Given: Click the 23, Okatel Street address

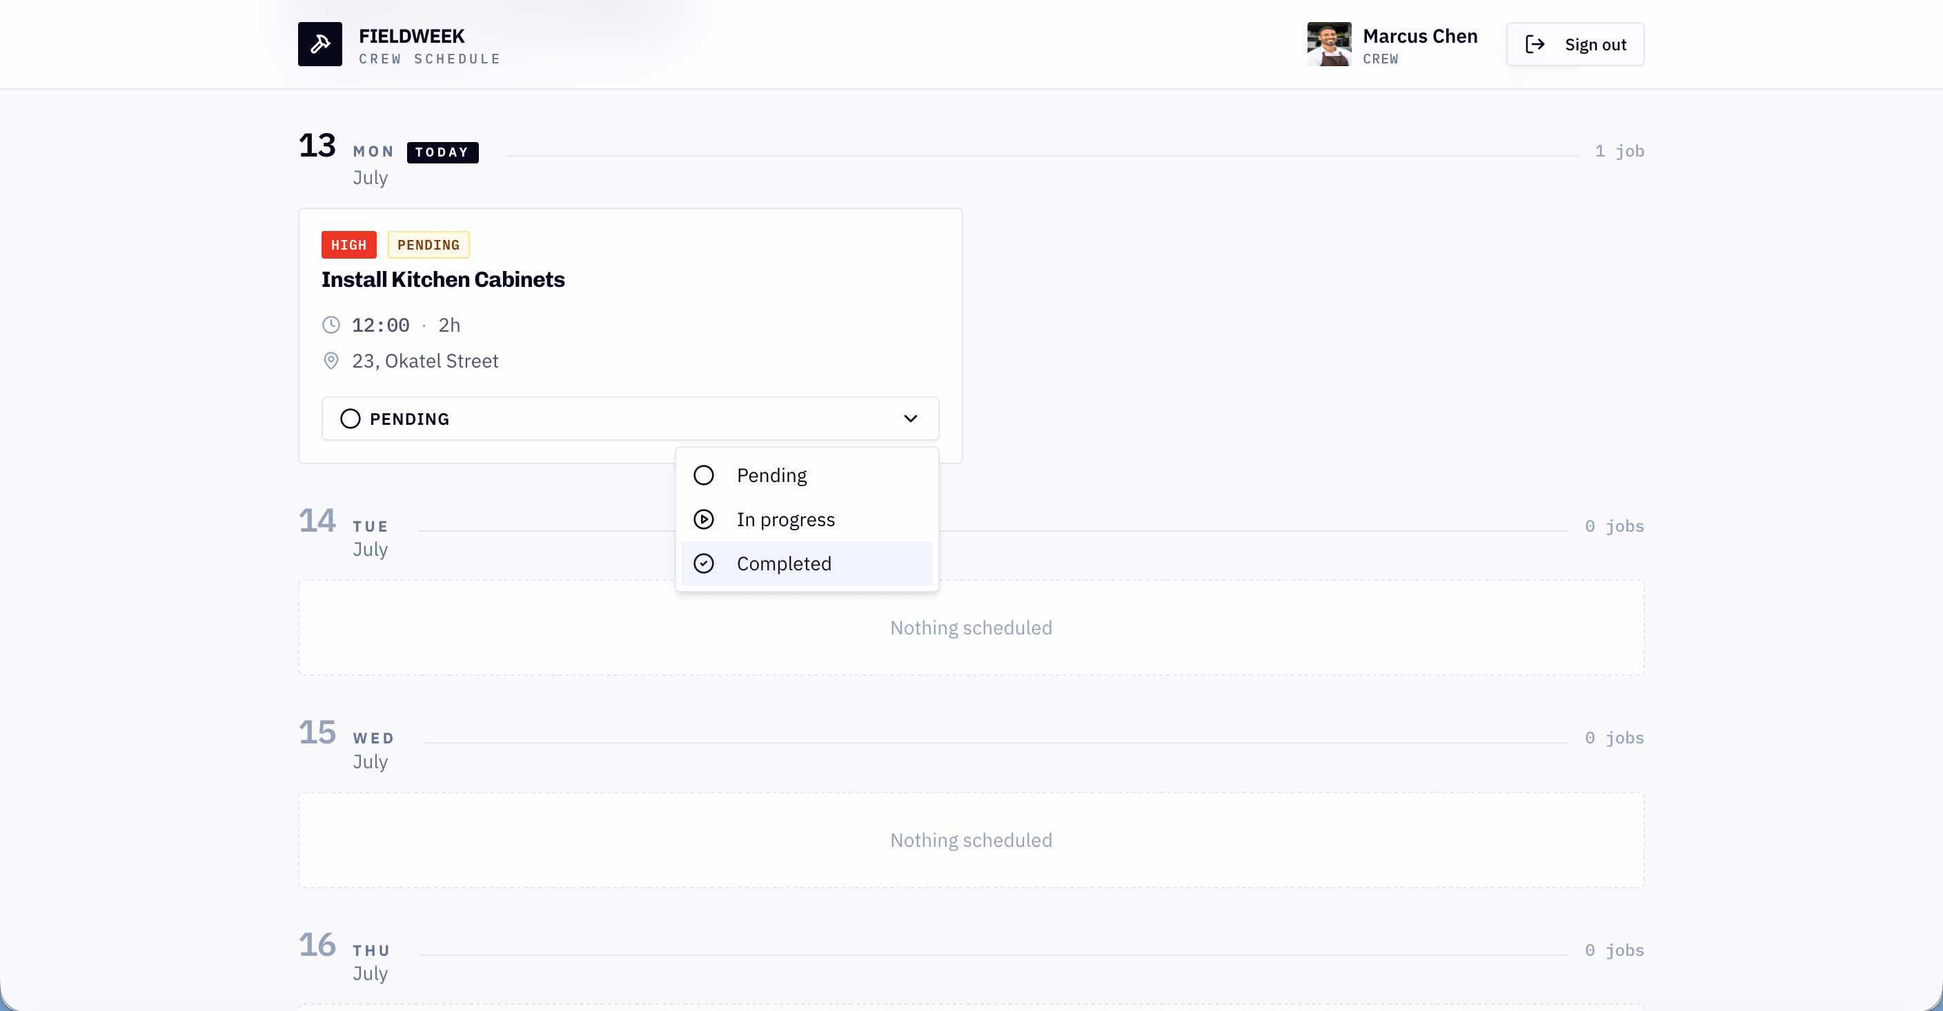Looking at the screenshot, I should click(424, 361).
